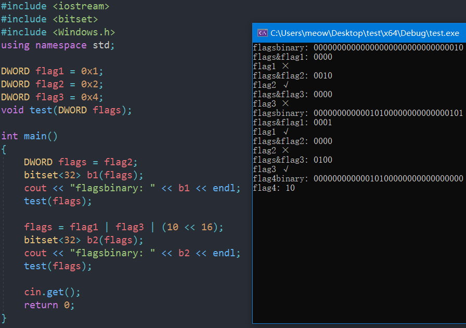Click the 'bitset<32> b2(flags);' line
The height and width of the screenshot is (328, 466).
coord(84,240)
